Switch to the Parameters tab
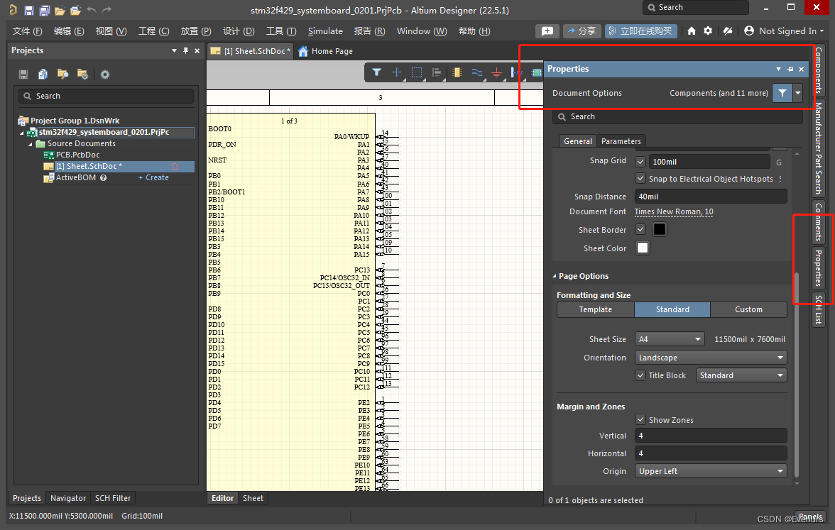 (621, 141)
